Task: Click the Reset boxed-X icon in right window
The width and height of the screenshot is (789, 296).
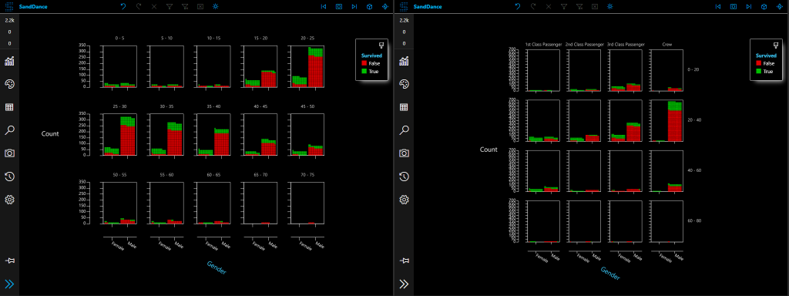Action: (595, 6)
